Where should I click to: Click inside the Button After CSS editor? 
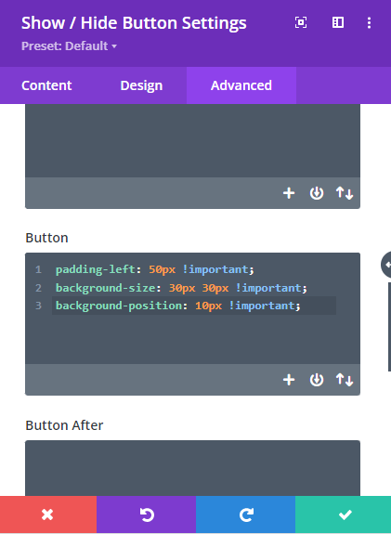(192, 468)
